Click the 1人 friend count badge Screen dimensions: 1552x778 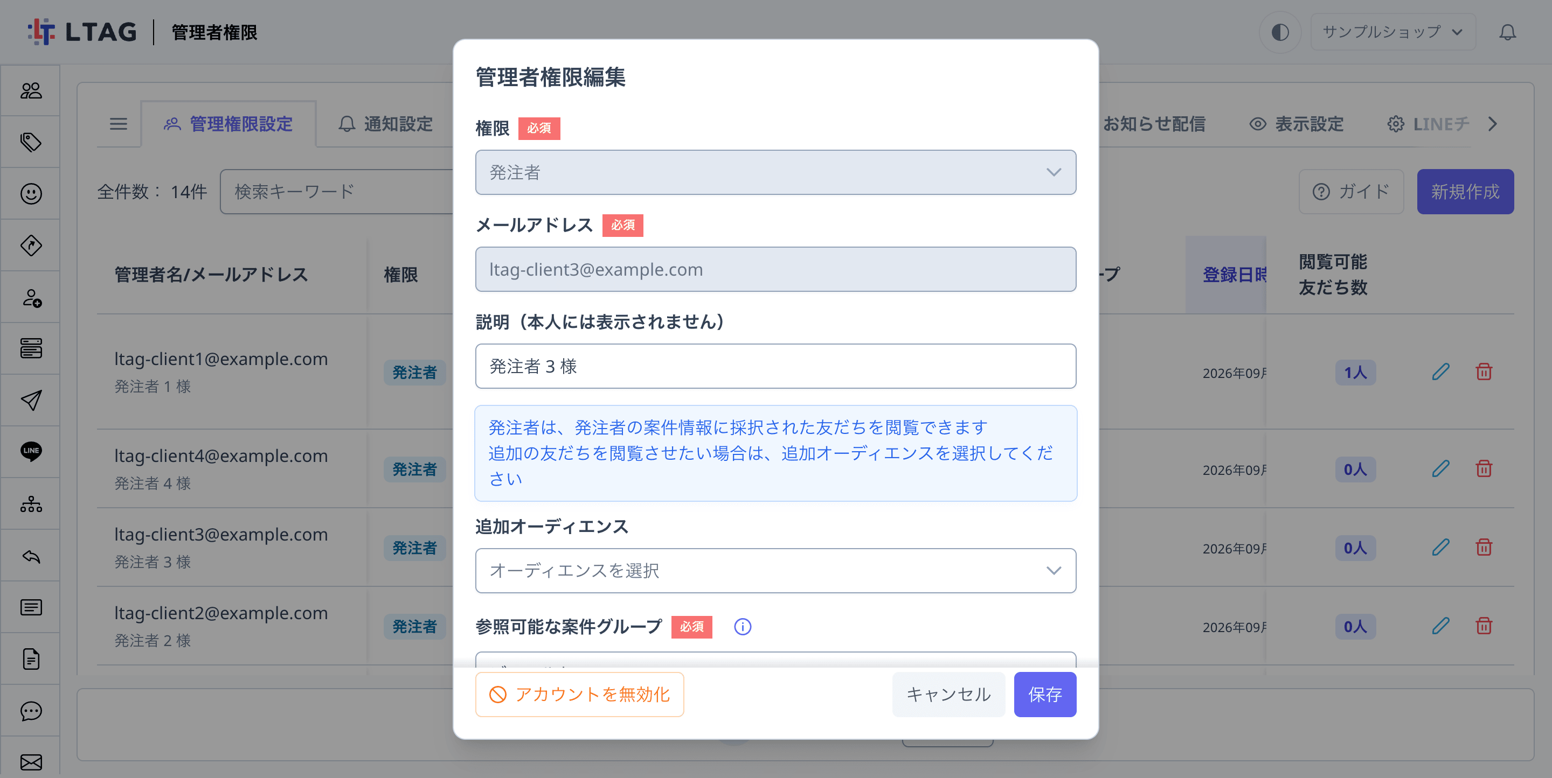(1355, 372)
